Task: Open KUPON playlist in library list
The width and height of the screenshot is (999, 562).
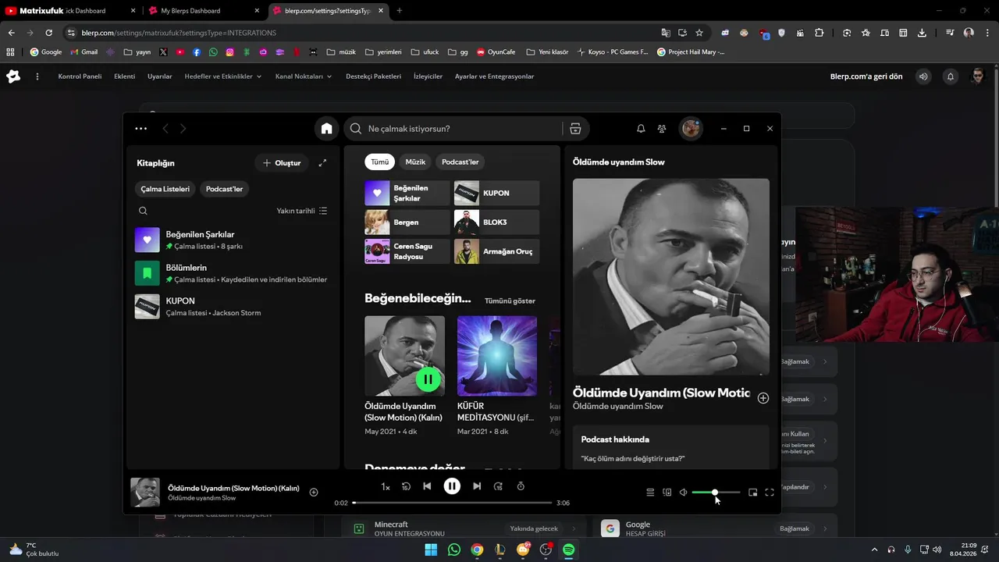Action: pos(231,307)
